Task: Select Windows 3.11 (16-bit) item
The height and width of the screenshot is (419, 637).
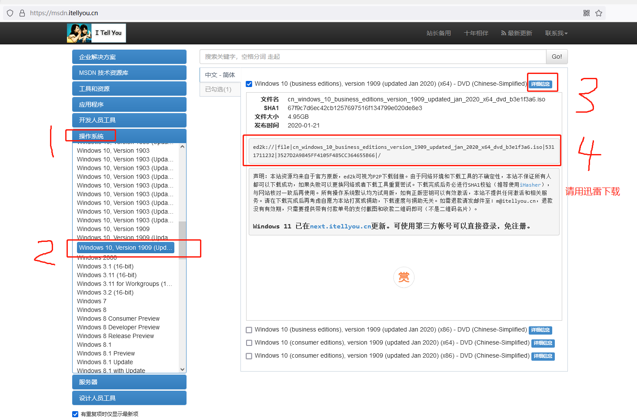Action: [x=107, y=275]
